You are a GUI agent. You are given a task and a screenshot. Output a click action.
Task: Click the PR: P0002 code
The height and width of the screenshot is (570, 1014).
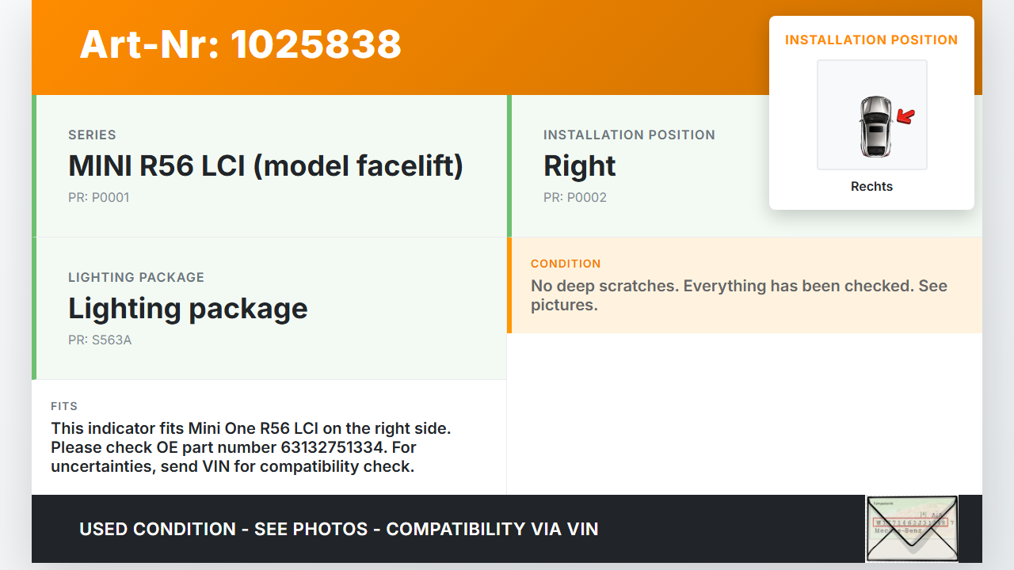[x=574, y=198]
